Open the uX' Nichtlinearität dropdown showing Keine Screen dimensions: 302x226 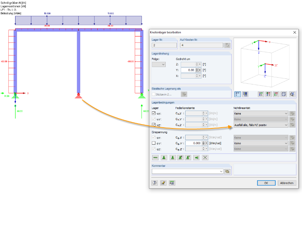[261, 113]
